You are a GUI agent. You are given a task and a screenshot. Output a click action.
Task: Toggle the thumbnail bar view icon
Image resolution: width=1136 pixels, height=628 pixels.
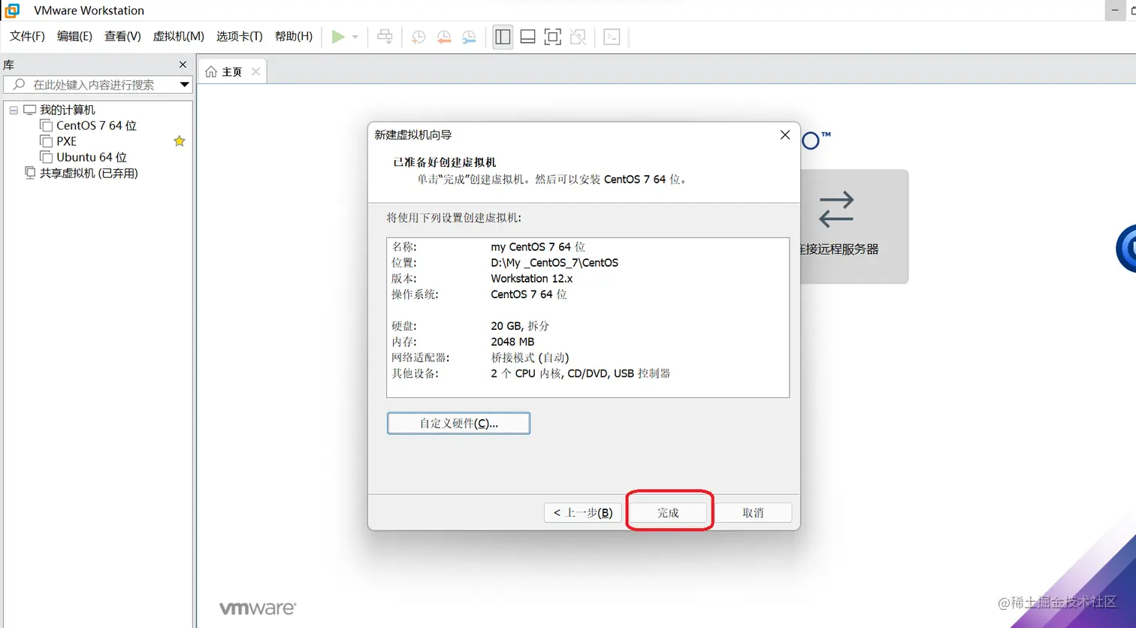click(527, 37)
